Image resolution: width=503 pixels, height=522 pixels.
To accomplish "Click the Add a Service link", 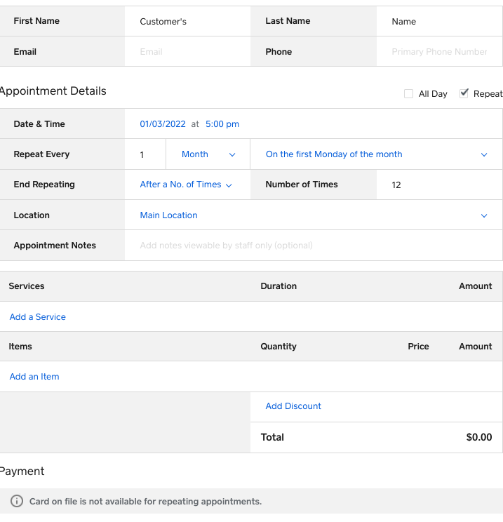I will [x=38, y=317].
